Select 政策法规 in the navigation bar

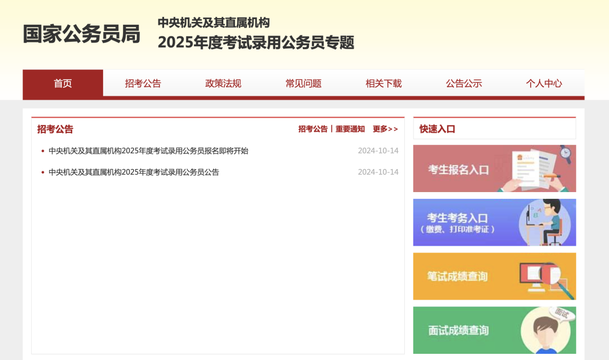pos(223,83)
